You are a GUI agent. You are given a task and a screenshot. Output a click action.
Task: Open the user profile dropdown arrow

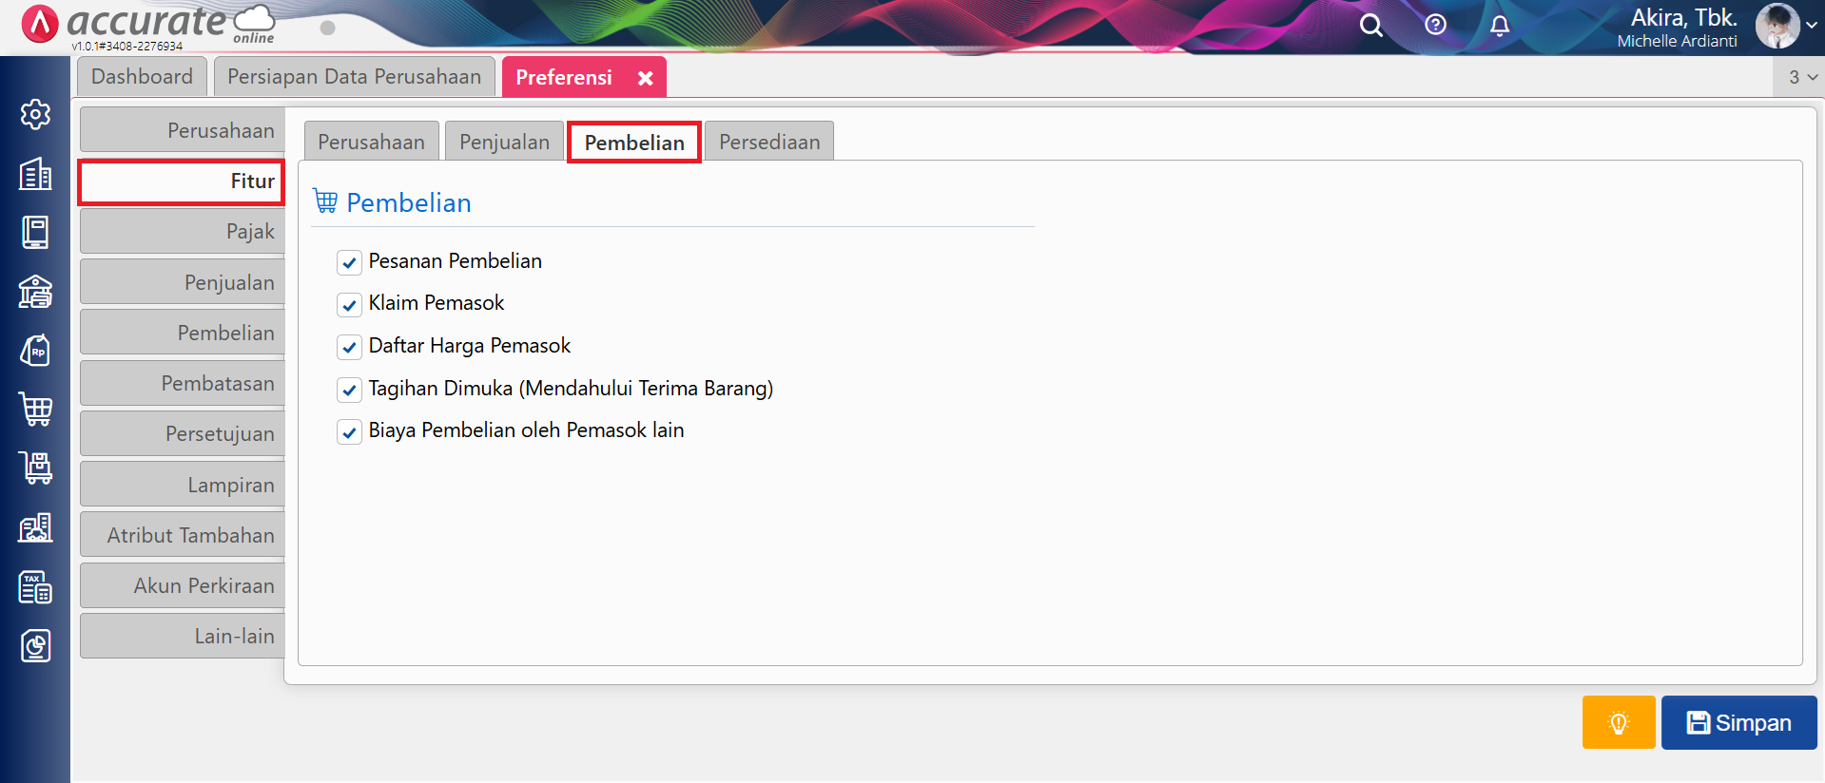[1812, 26]
